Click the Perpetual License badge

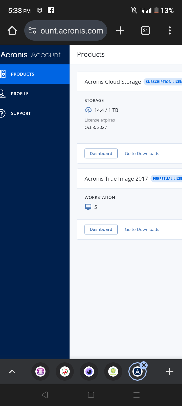(x=166, y=179)
